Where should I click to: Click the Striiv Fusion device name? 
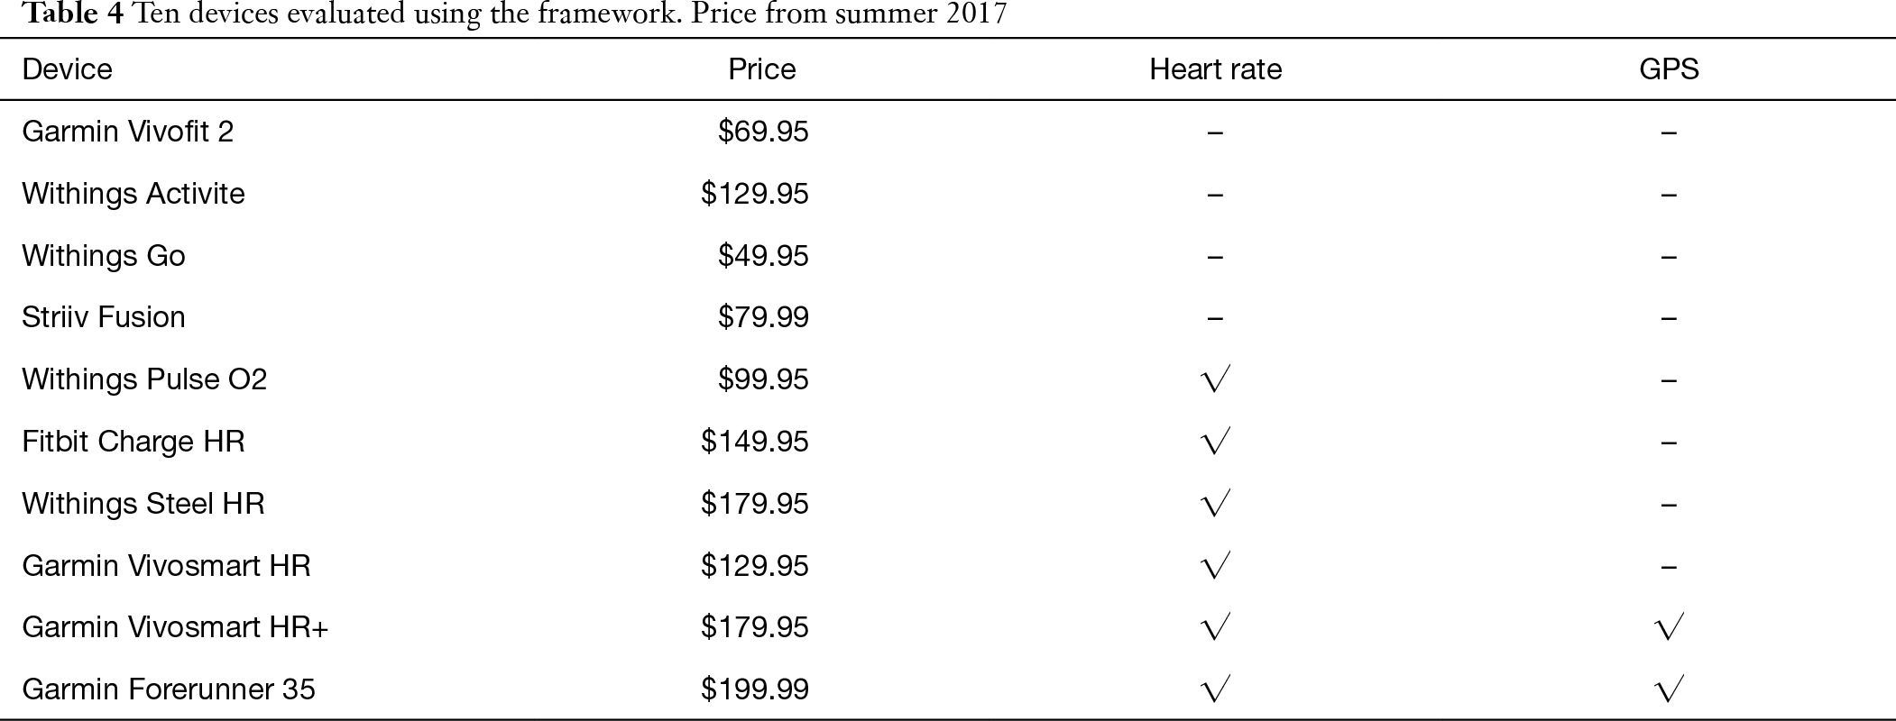pos(104,317)
